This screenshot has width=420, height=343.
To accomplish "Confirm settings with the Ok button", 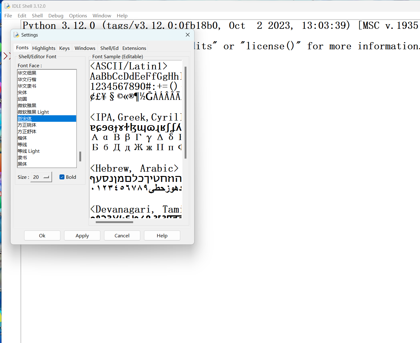I will pos(42,235).
